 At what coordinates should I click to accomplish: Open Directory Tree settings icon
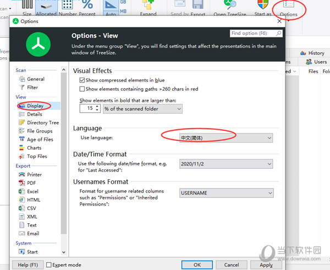click(21, 123)
